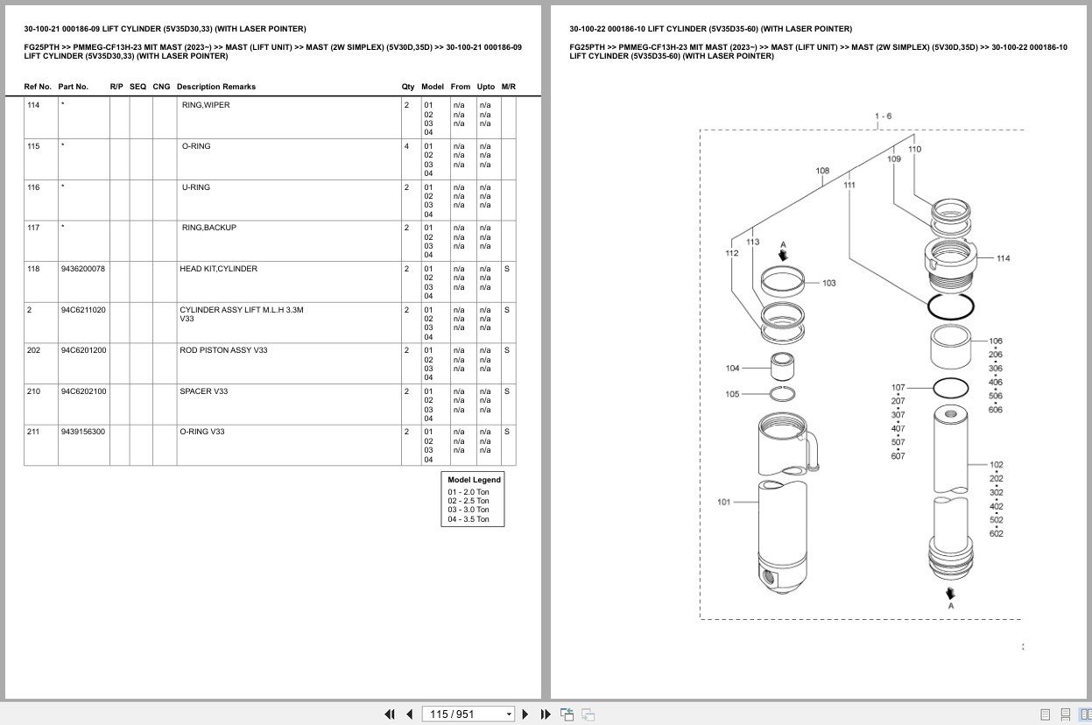The image size is (1092, 725).
Task: Go to the previous page
Action: click(409, 714)
